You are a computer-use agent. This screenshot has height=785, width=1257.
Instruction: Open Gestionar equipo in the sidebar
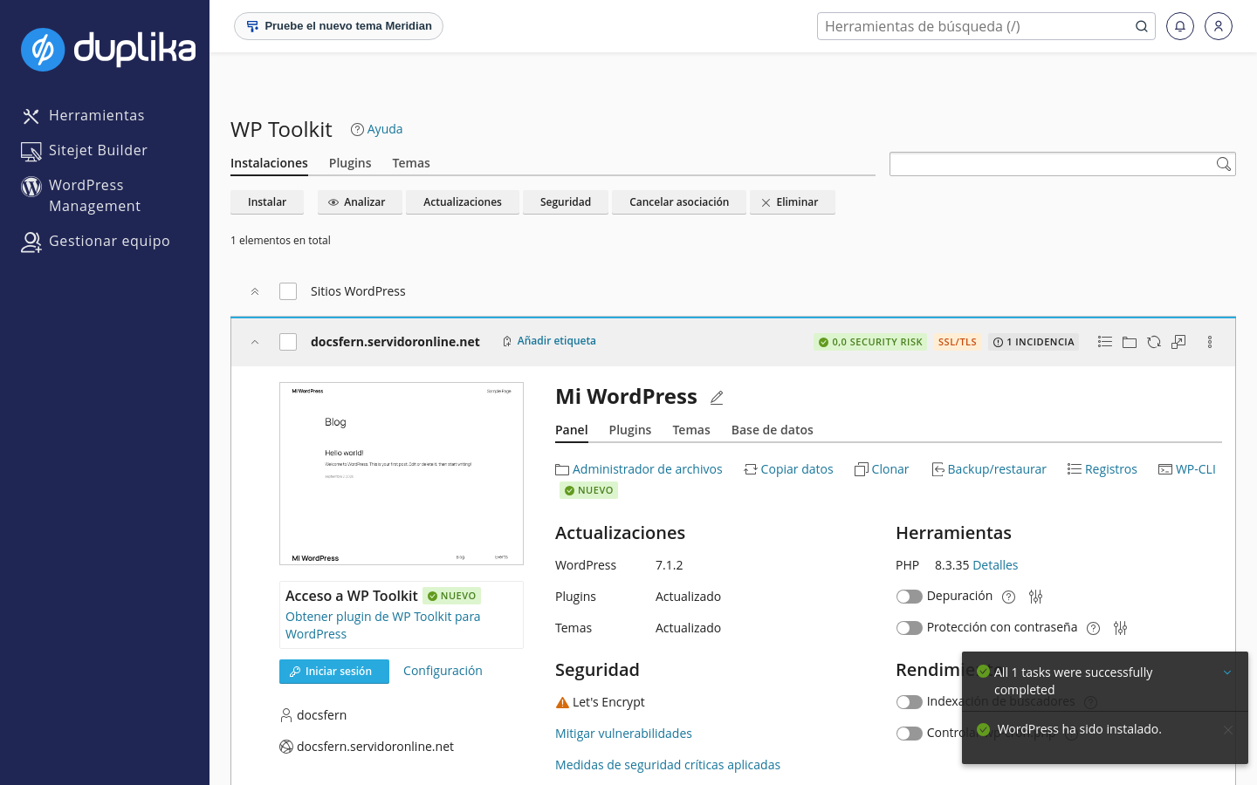[95, 242]
